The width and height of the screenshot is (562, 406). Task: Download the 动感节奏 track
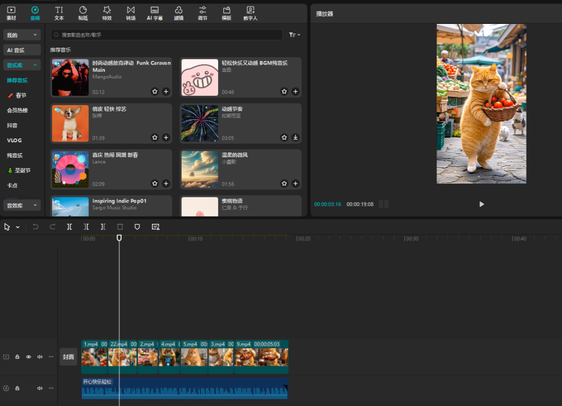pyautogui.click(x=296, y=137)
